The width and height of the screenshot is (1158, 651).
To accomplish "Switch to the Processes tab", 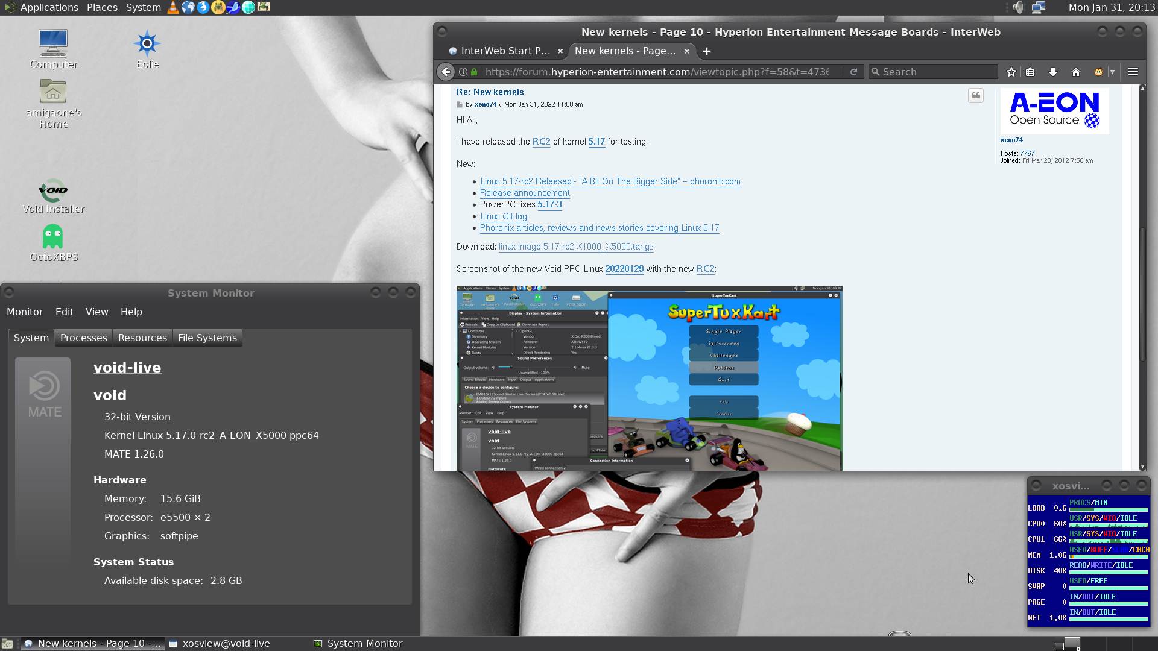I will (84, 338).
